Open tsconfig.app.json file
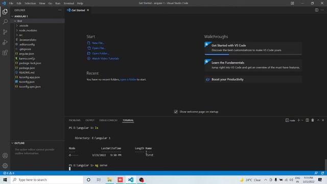The width and height of the screenshot is (327, 184). click(x=30, y=77)
